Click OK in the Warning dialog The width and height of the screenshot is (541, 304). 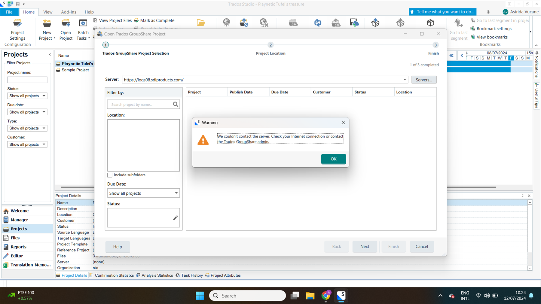333,159
